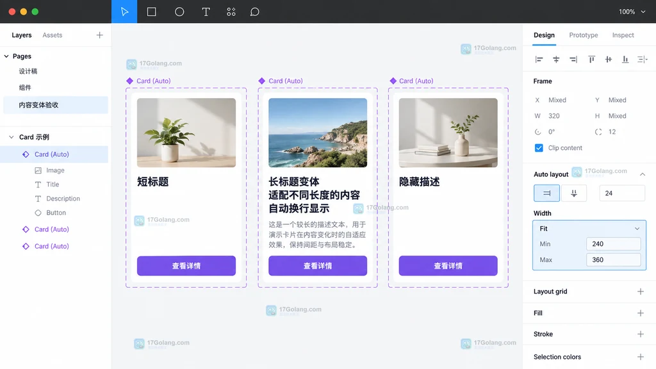This screenshot has width=656, height=369.
Task: Align selection left
Action: pos(539,60)
